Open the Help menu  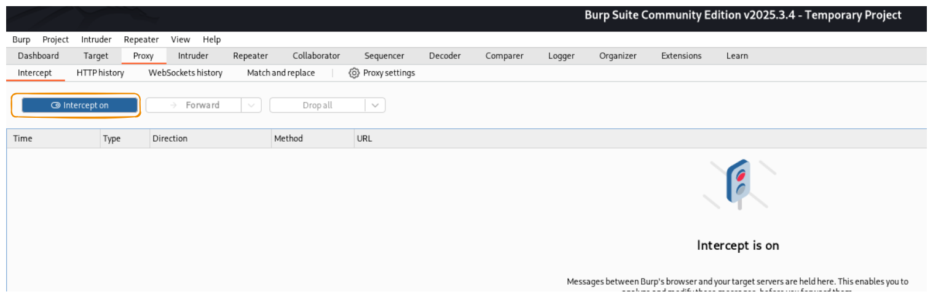[211, 39]
